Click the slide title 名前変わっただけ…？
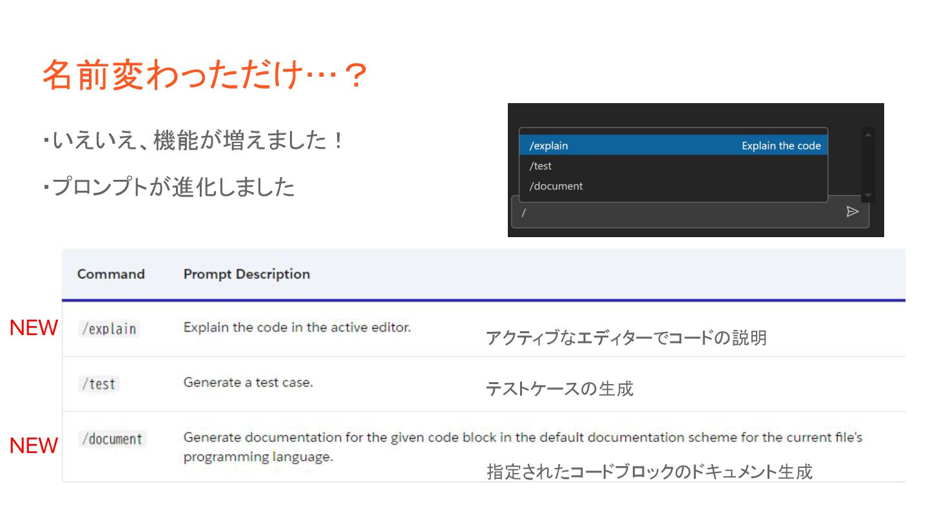The width and height of the screenshot is (928, 522). [x=205, y=76]
